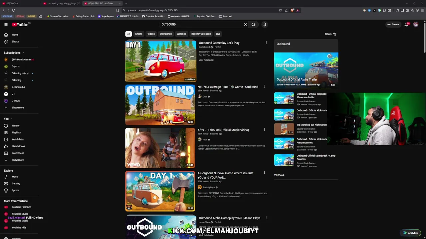Click the address bar URL field
The height and width of the screenshot is (239, 426).
click(x=200, y=10)
